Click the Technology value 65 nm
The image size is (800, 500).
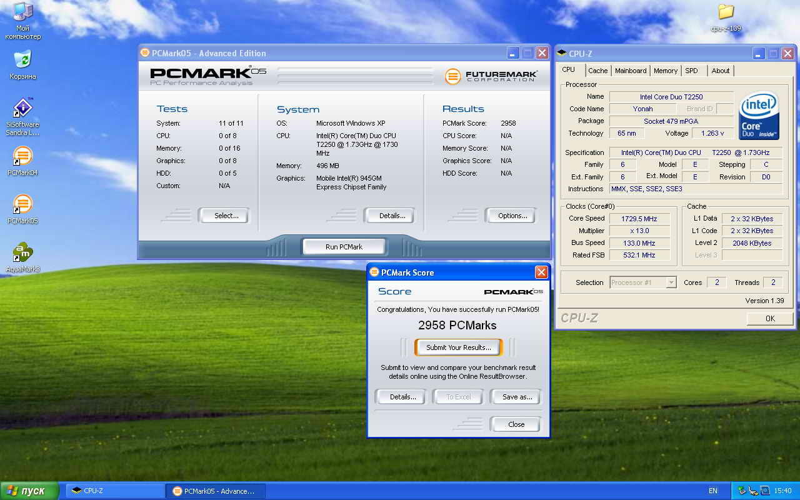pyautogui.click(x=627, y=133)
